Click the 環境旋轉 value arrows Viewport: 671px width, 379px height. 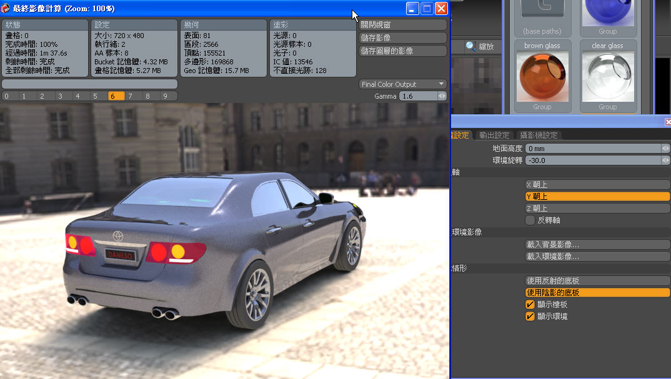tap(665, 160)
